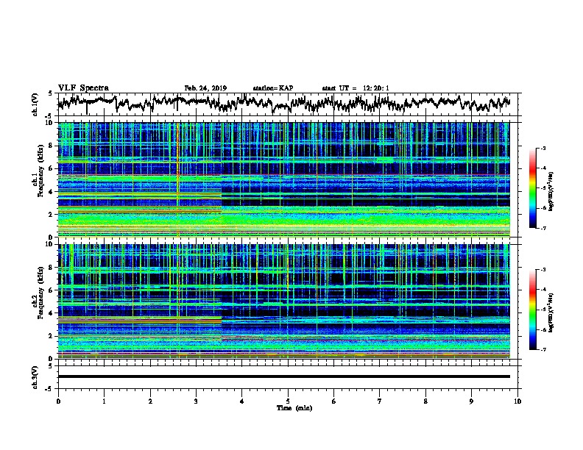Click the bright red-yellow vertical burst in ch.1 spectrogram
The width and height of the screenshot is (583, 450).
[177, 179]
